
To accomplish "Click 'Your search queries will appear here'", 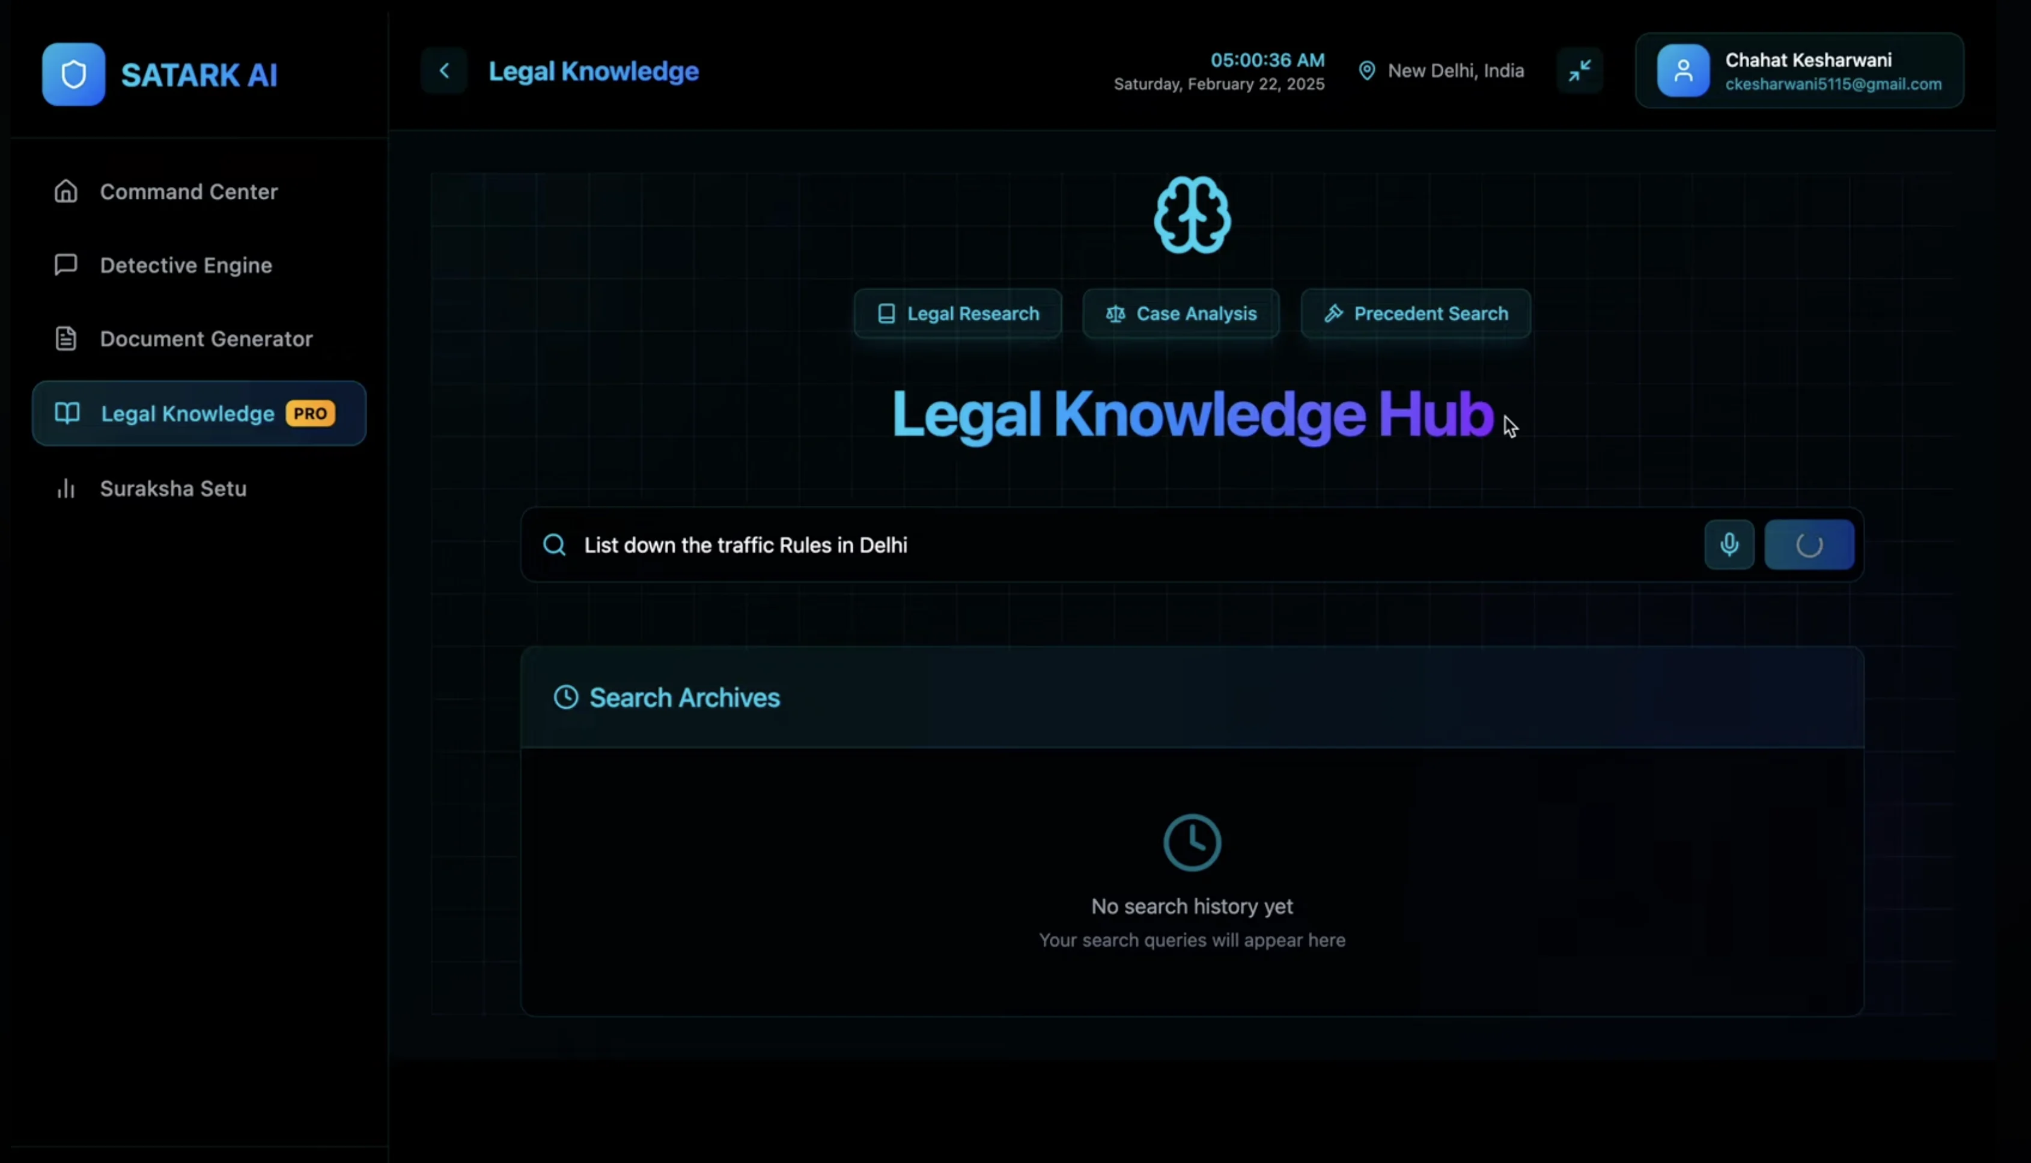I will click(1192, 941).
